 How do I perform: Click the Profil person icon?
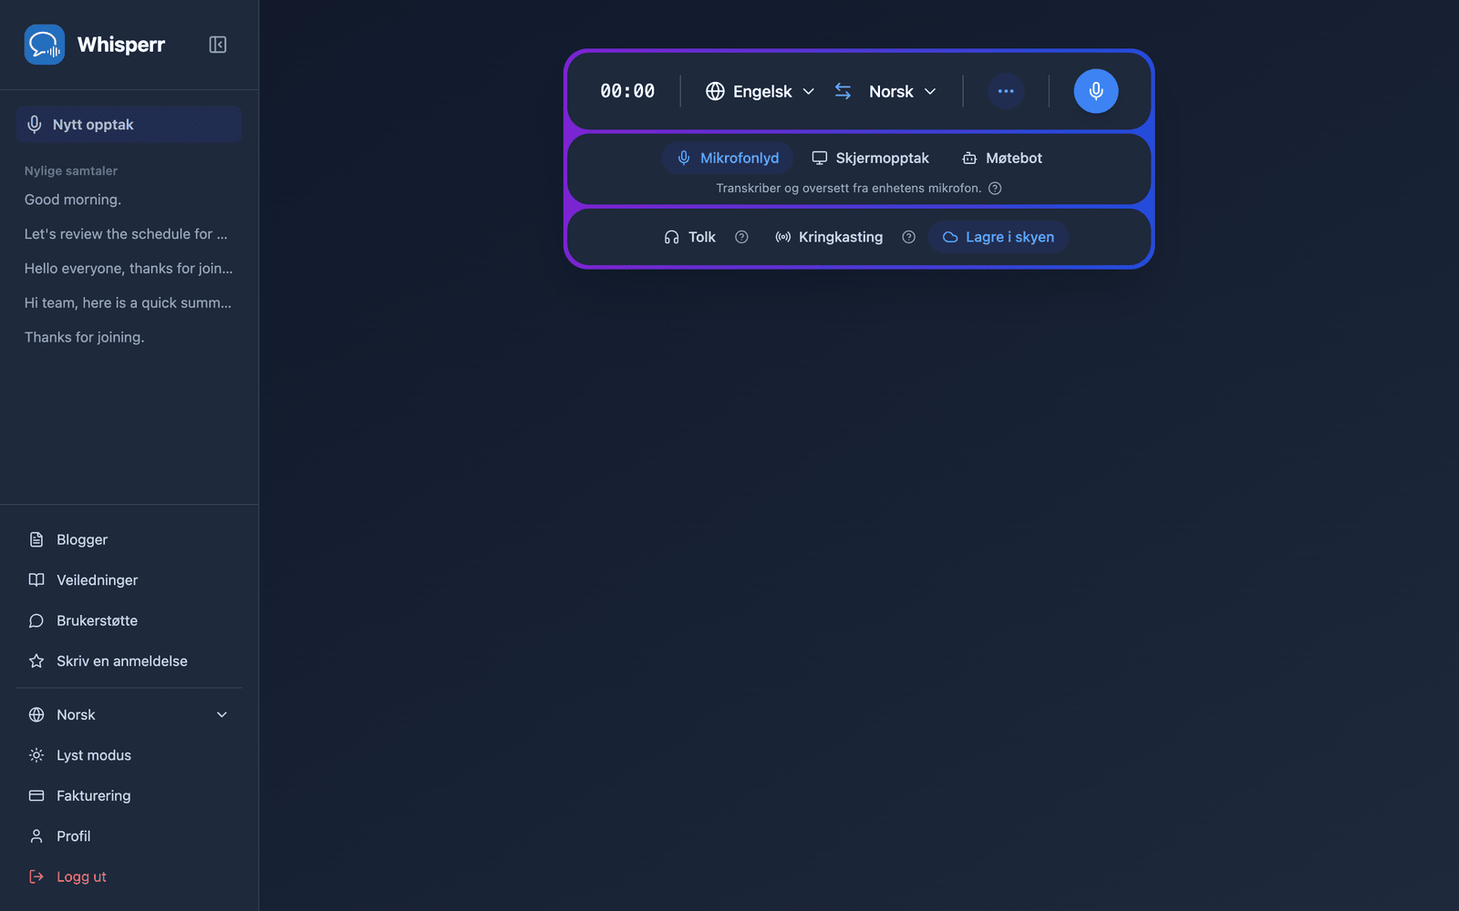36,836
